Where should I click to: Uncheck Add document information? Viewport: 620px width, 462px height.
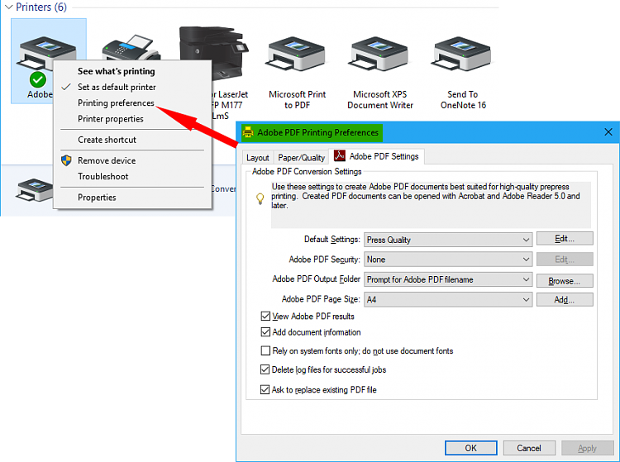(265, 332)
